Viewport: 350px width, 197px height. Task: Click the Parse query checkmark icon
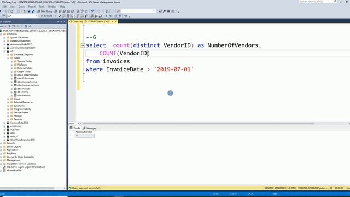pyautogui.click(x=60, y=16)
